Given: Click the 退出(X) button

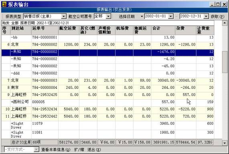Looking at the screenshot, I should click(x=94, y=150).
